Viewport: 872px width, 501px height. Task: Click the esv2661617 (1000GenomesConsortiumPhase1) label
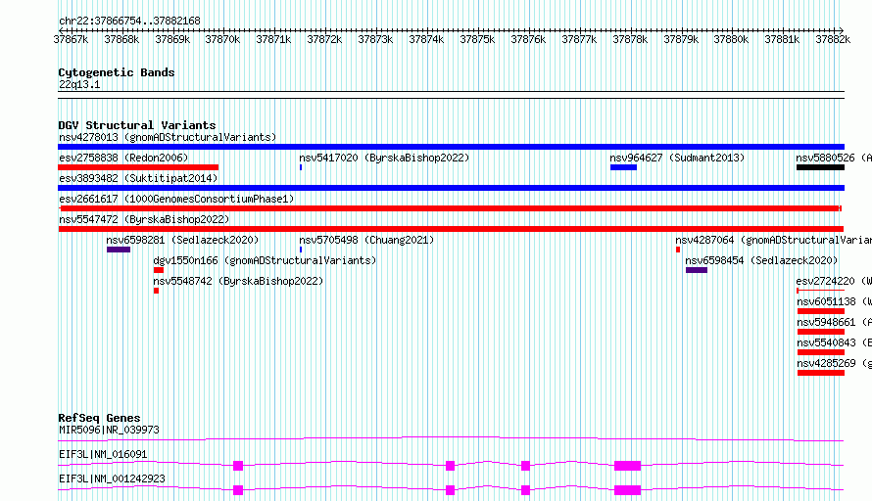(x=176, y=199)
